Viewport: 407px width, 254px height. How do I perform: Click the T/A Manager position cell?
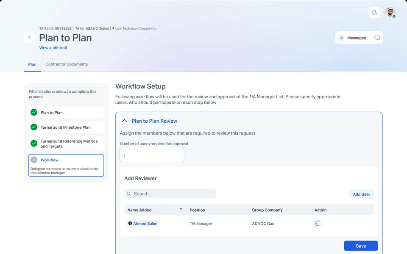pos(201,224)
